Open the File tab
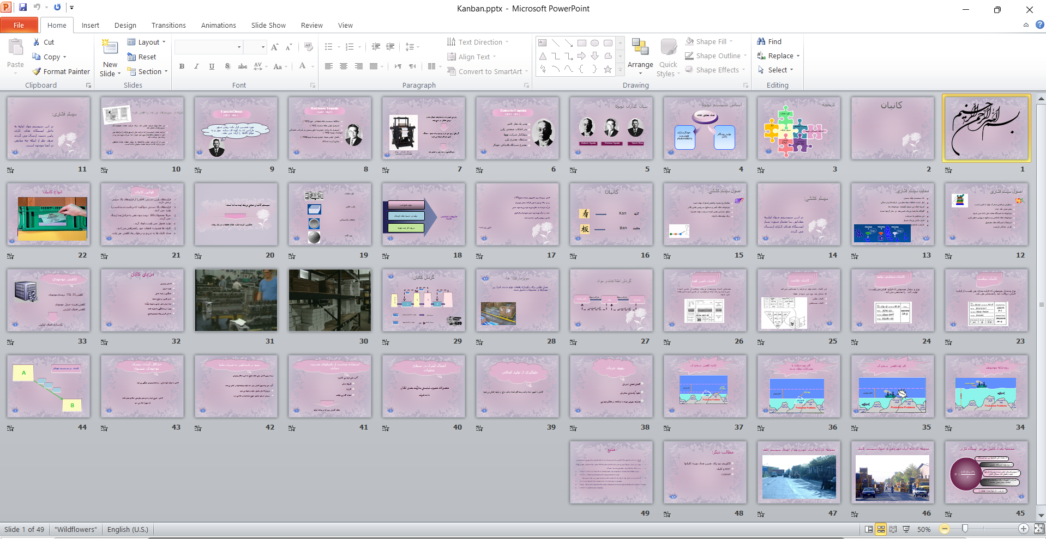The width and height of the screenshot is (1046, 539). point(19,25)
